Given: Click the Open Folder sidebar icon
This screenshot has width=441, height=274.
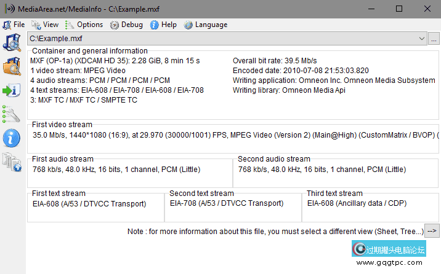Looking at the screenshot, I should tap(12, 66).
